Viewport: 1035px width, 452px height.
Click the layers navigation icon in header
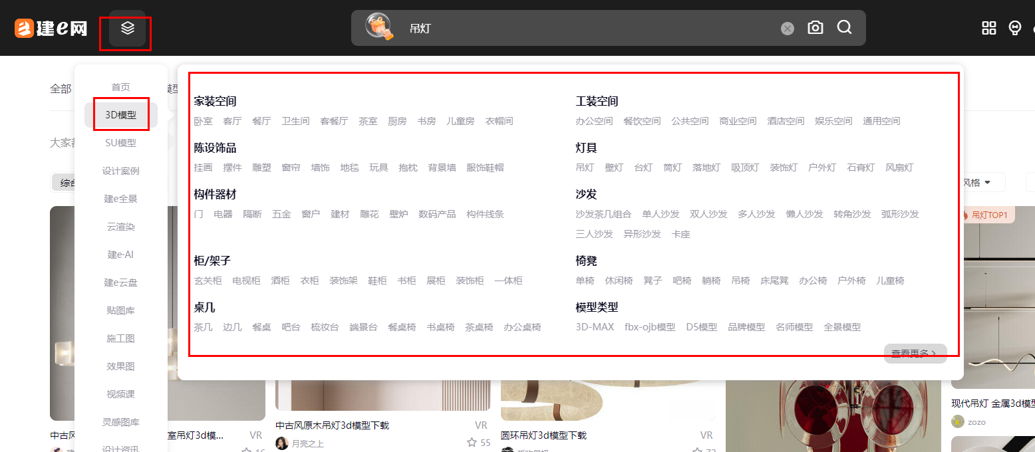[x=127, y=28]
